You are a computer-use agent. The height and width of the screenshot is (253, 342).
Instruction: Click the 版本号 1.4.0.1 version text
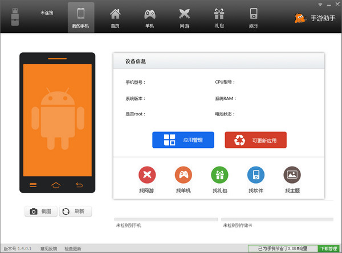tap(18, 248)
